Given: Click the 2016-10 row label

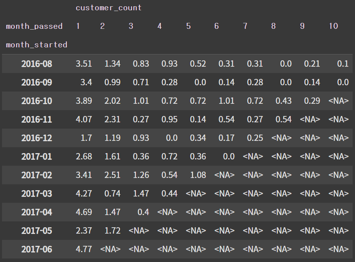Looking at the screenshot, I should click(x=37, y=101).
